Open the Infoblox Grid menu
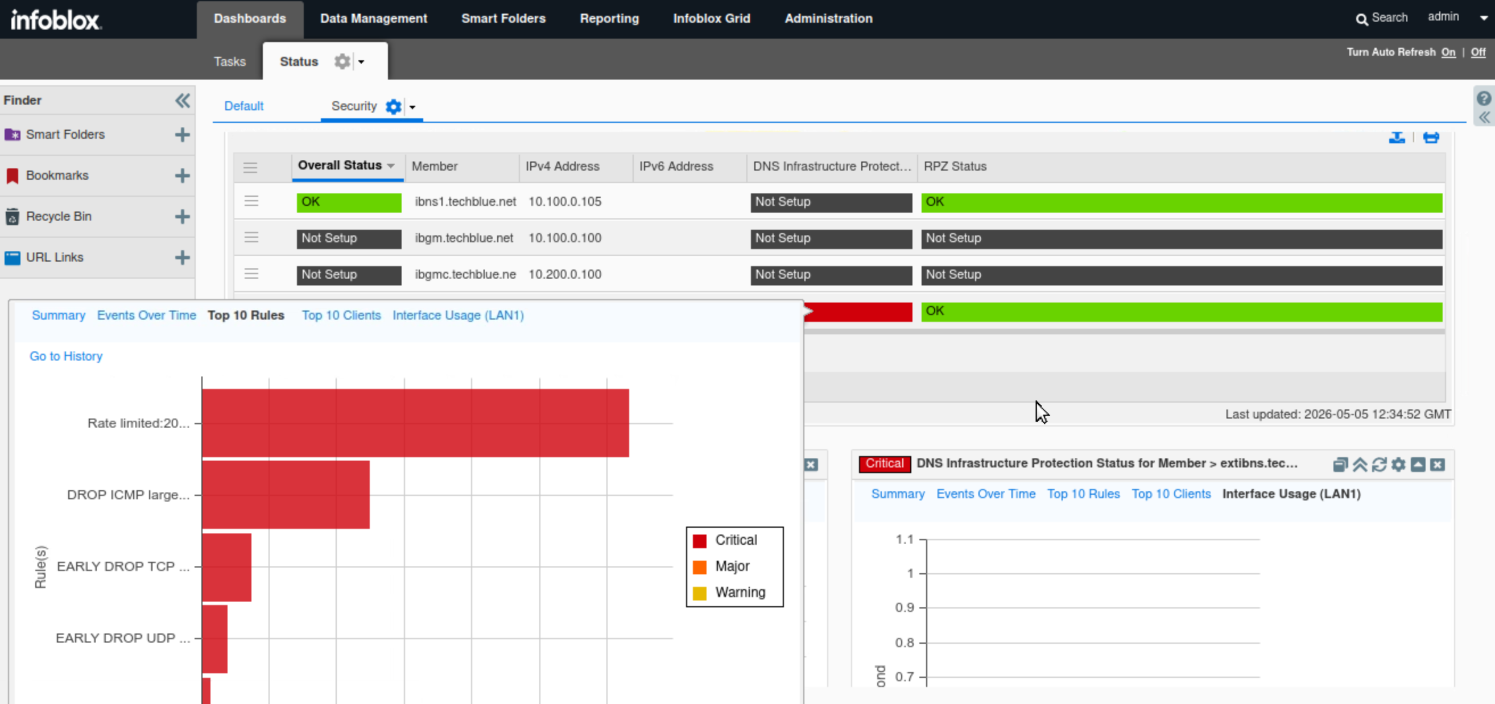Viewport: 1495px width, 704px height. coord(712,19)
